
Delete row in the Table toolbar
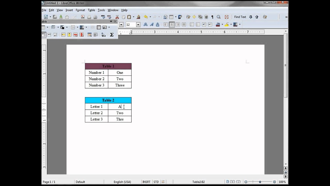coord(76,35)
